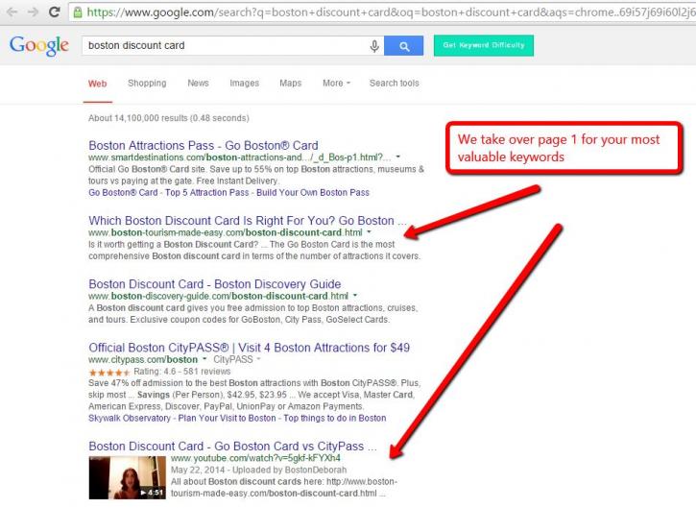Click the YouTube video thumbnail
The image size is (696, 508).
coord(128,478)
